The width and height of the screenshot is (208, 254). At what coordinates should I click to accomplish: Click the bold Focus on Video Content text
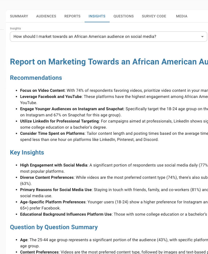pos(42,91)
